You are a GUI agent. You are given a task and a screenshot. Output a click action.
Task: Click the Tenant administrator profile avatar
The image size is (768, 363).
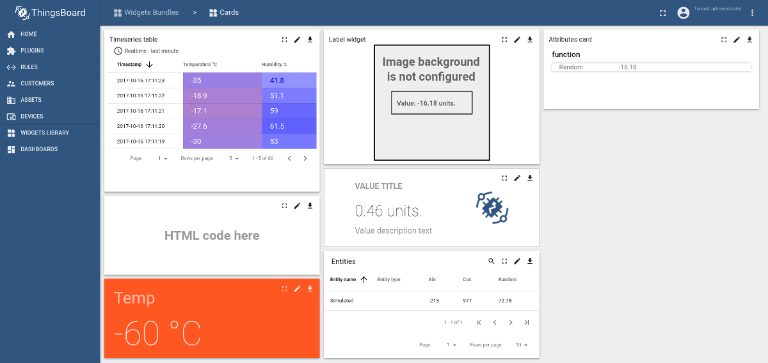click(x=683, y=13)
